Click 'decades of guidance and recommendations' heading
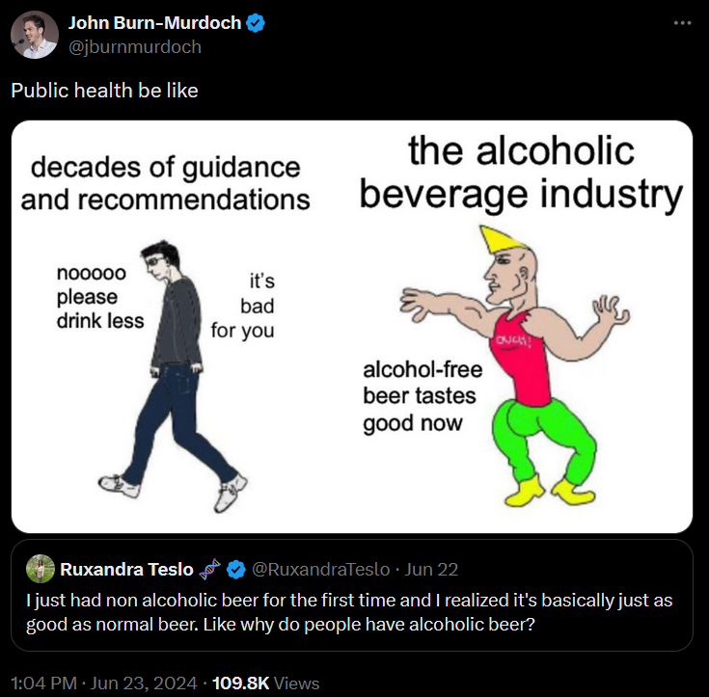Viewport: 709px width, 697px height. pyautogui.click(x=165, y=183)
